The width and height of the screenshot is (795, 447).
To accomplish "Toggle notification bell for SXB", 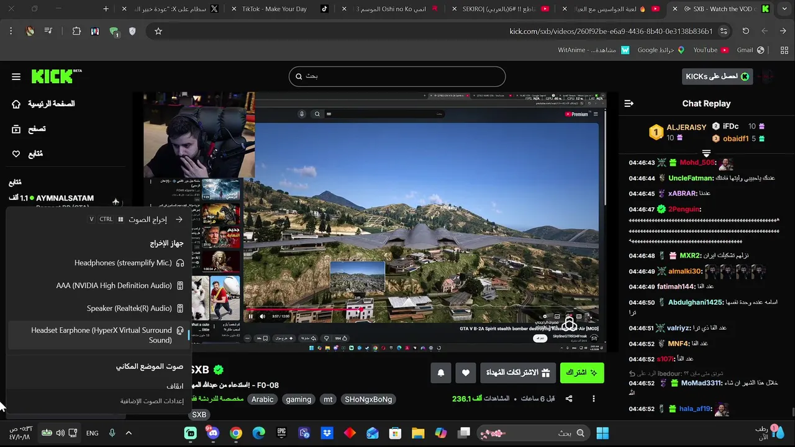I will 441,372.
